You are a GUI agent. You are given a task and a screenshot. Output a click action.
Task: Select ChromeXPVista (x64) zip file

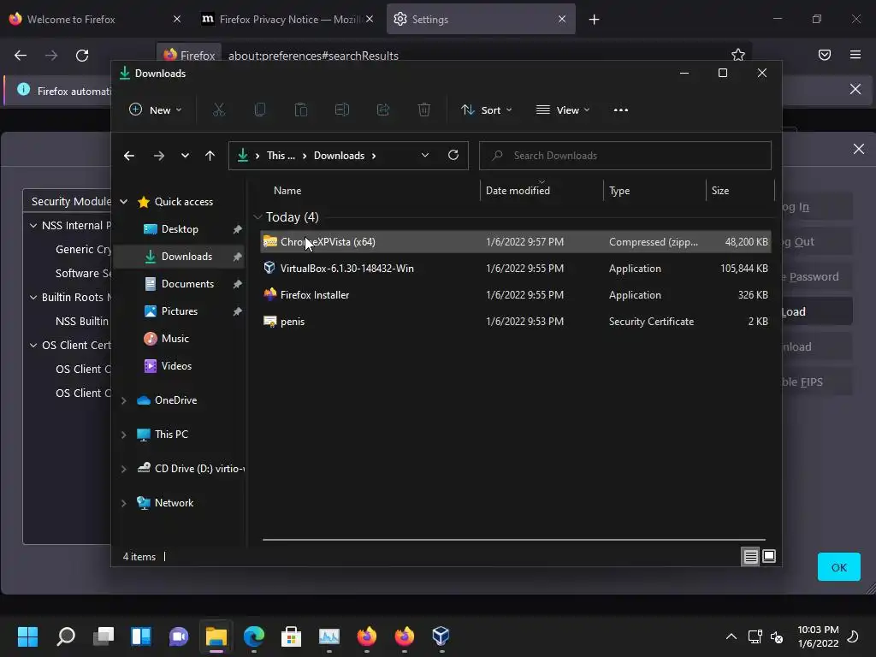[515, 242]
